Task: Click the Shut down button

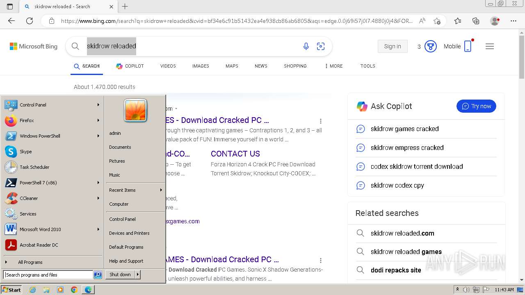Action: (120, 275)
